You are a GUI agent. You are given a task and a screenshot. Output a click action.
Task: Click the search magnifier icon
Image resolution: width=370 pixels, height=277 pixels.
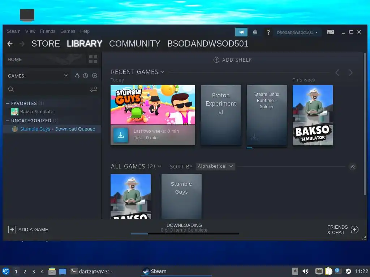(11, 89)
